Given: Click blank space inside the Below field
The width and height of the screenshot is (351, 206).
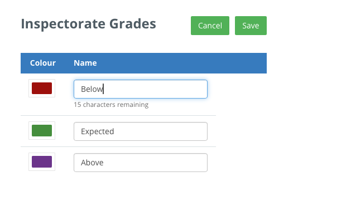Looking at the screenshot, I should coord(157,89).
